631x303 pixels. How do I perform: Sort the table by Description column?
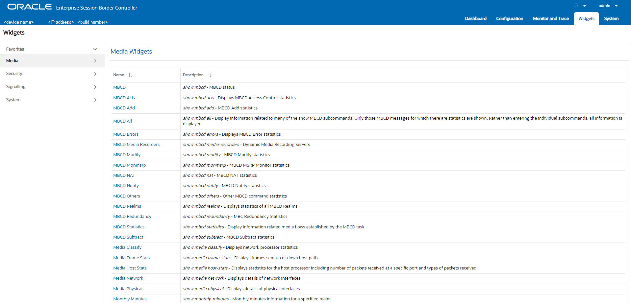pos(210,75)
